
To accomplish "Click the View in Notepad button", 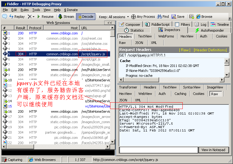I will pyautogui.click(x=214, y=150).
